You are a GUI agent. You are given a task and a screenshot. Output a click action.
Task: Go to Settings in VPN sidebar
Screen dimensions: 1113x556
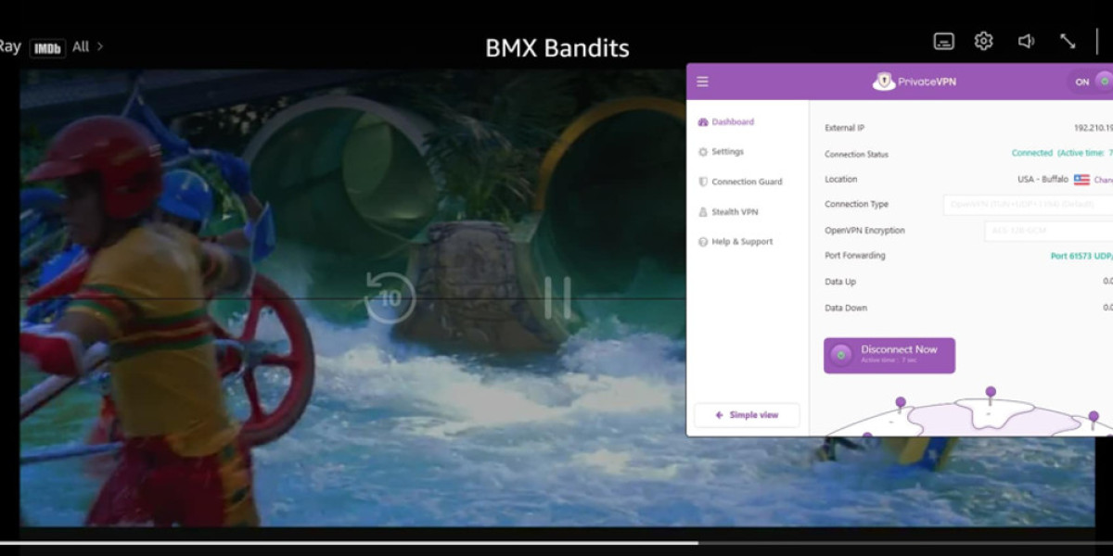point(727,152)
